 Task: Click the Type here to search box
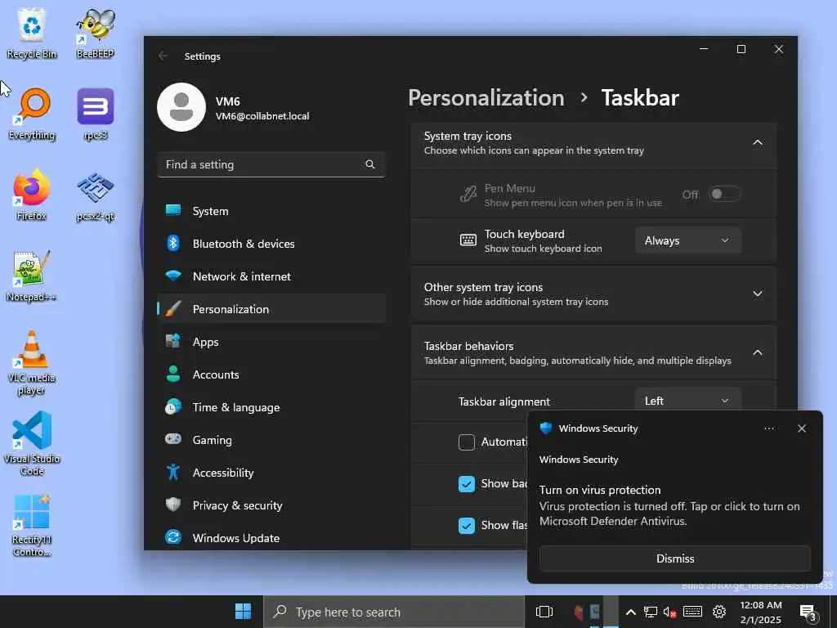click(394, 612)
